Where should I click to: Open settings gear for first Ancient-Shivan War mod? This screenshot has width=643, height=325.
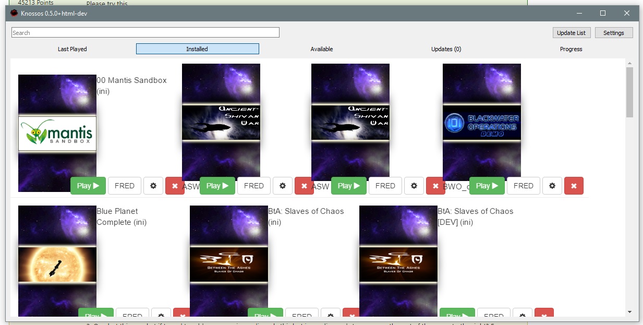click(x=282, y=186)
